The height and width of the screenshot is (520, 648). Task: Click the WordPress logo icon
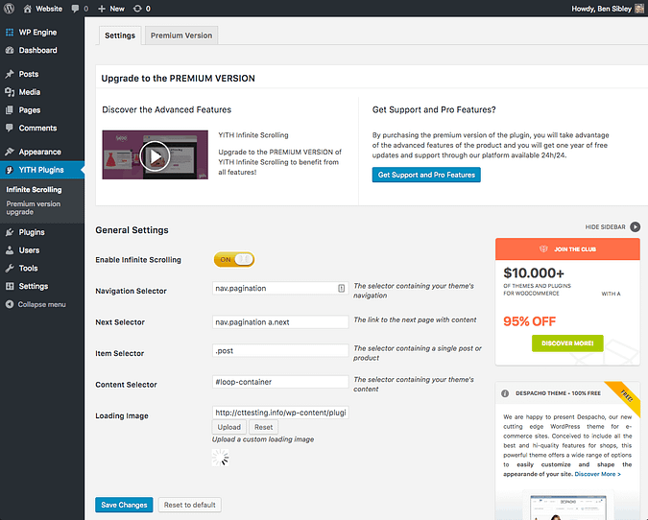[9, 9]
